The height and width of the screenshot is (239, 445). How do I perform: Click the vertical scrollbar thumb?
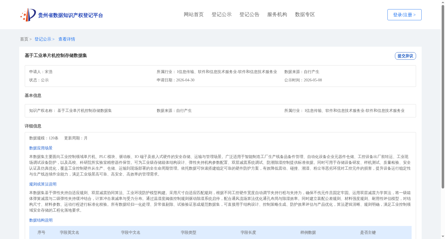pyautogui.click(x=443, y=97)
